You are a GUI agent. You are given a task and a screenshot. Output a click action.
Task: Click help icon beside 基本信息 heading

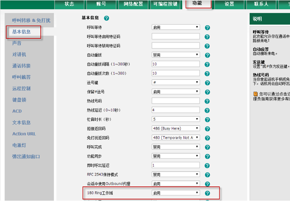[x=107, y=18]
